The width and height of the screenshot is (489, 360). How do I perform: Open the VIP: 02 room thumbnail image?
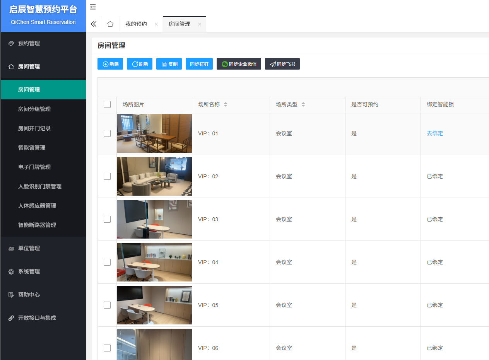pyautogui.click(x=154, y=176)
